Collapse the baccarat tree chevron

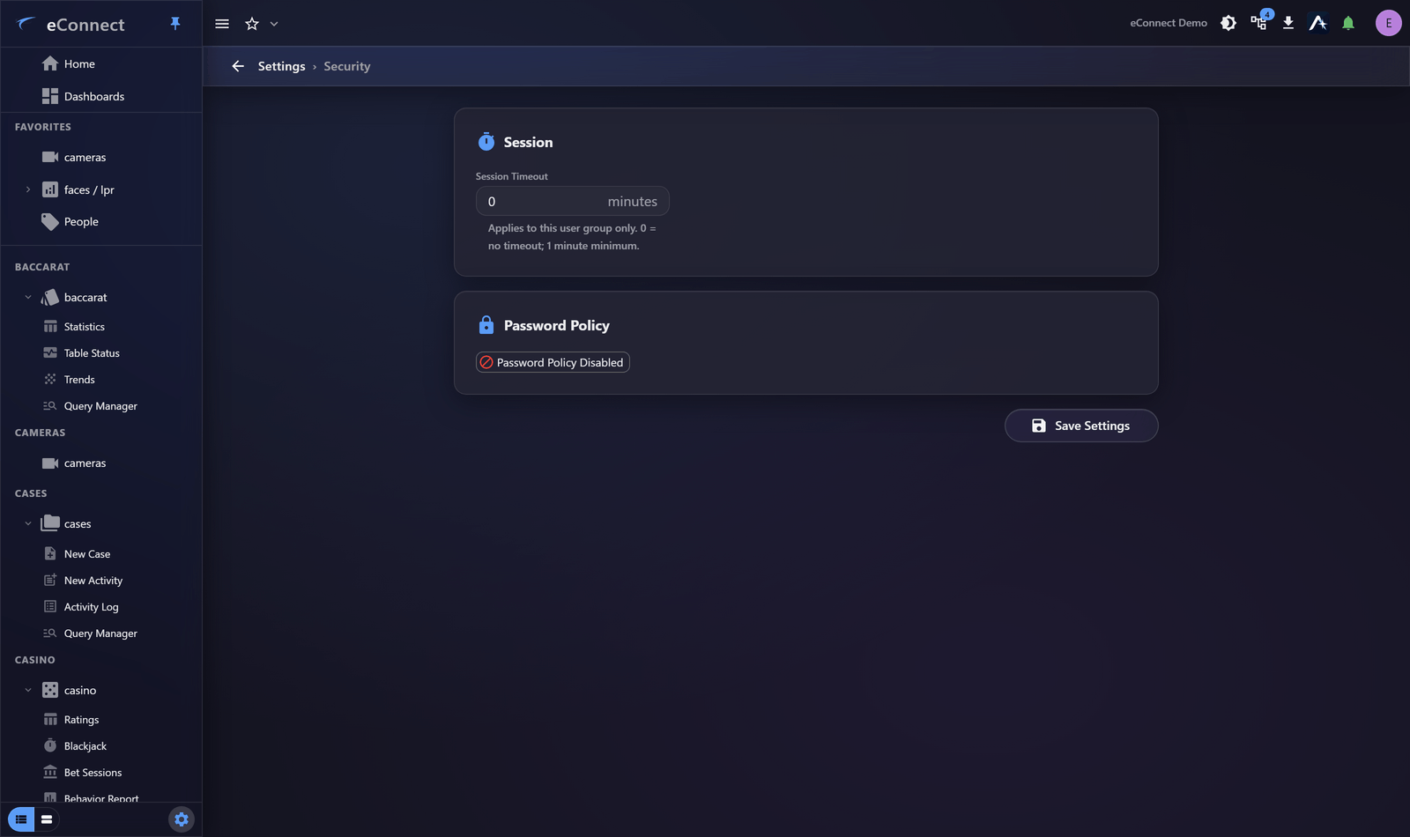[28, 297]
